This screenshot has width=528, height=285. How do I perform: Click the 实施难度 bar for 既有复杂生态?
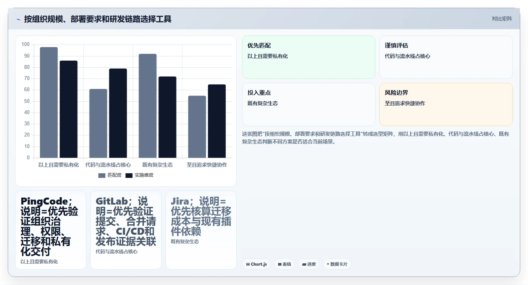point(167,117)
